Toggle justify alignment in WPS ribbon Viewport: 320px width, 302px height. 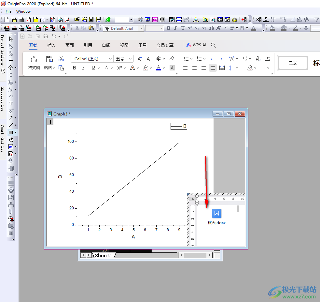point(213,68)
